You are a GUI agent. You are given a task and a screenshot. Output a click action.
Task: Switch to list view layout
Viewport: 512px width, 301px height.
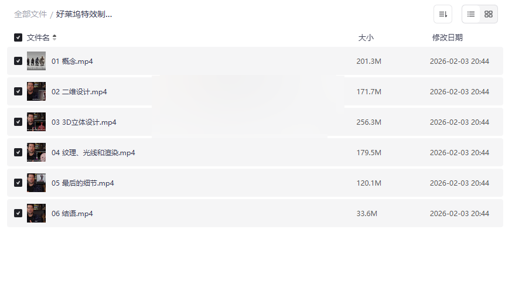(471, 14)
